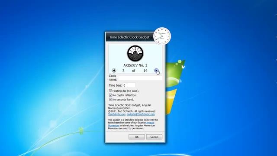The height and width of the screenshot is (156, 277).
Task: Uncheck No crystal reflection option
Action: point(110,95)
